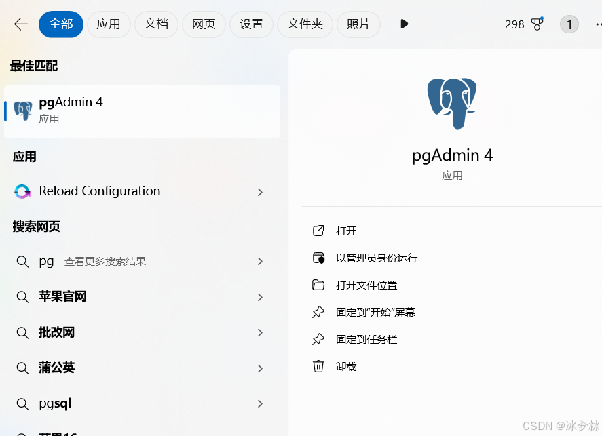
Task: Choose 卸载 to uninstall pgAdmin
Action: point(346,367)
